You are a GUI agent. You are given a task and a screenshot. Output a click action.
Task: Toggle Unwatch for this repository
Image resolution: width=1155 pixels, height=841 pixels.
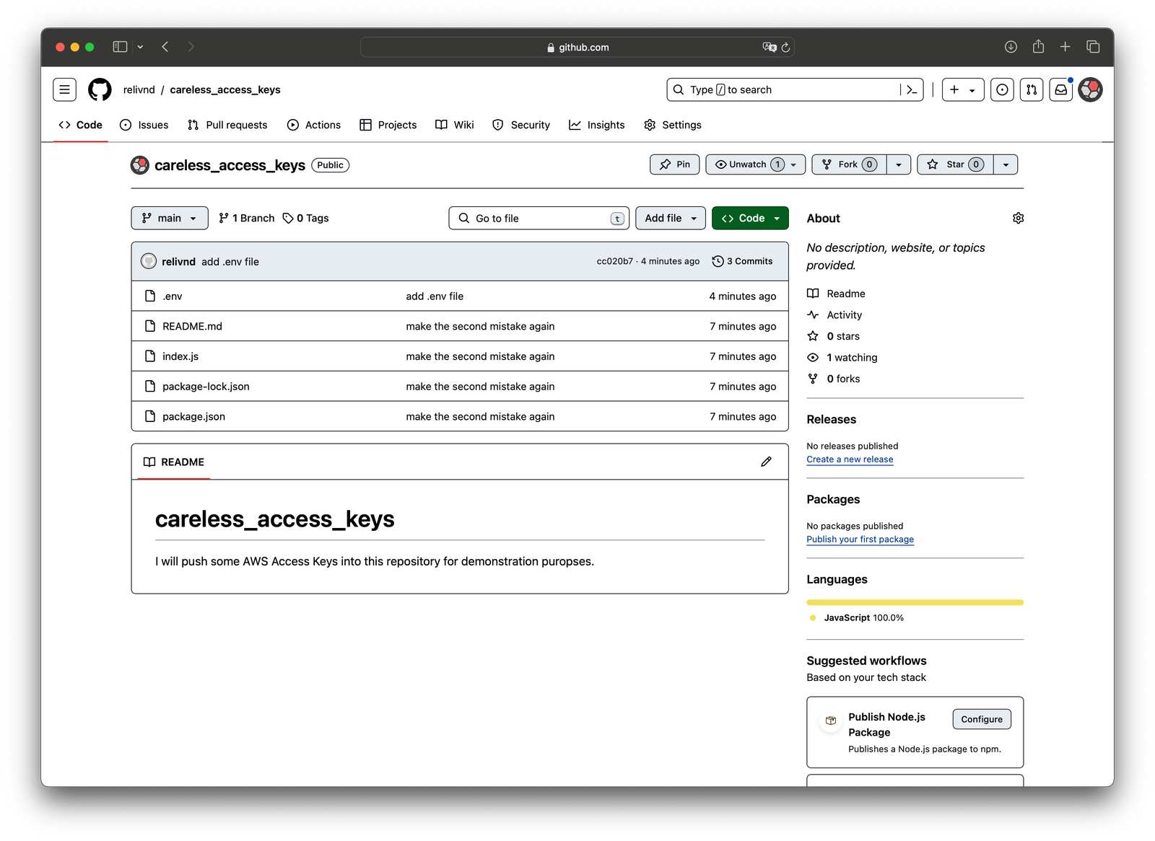coord(748,164)
